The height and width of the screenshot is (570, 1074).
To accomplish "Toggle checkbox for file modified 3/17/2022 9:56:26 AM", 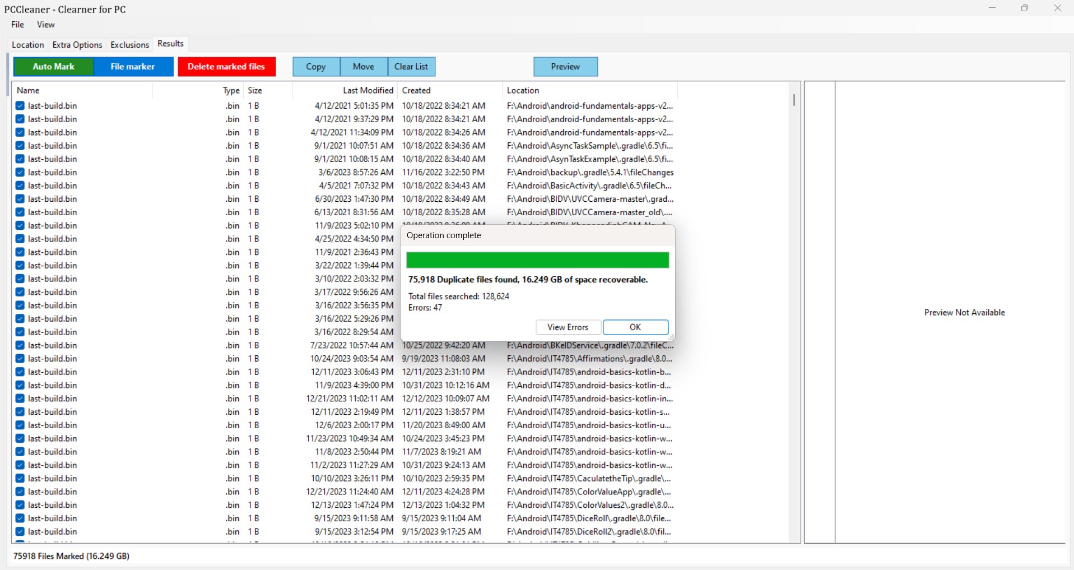I will [x=20, y=293].
